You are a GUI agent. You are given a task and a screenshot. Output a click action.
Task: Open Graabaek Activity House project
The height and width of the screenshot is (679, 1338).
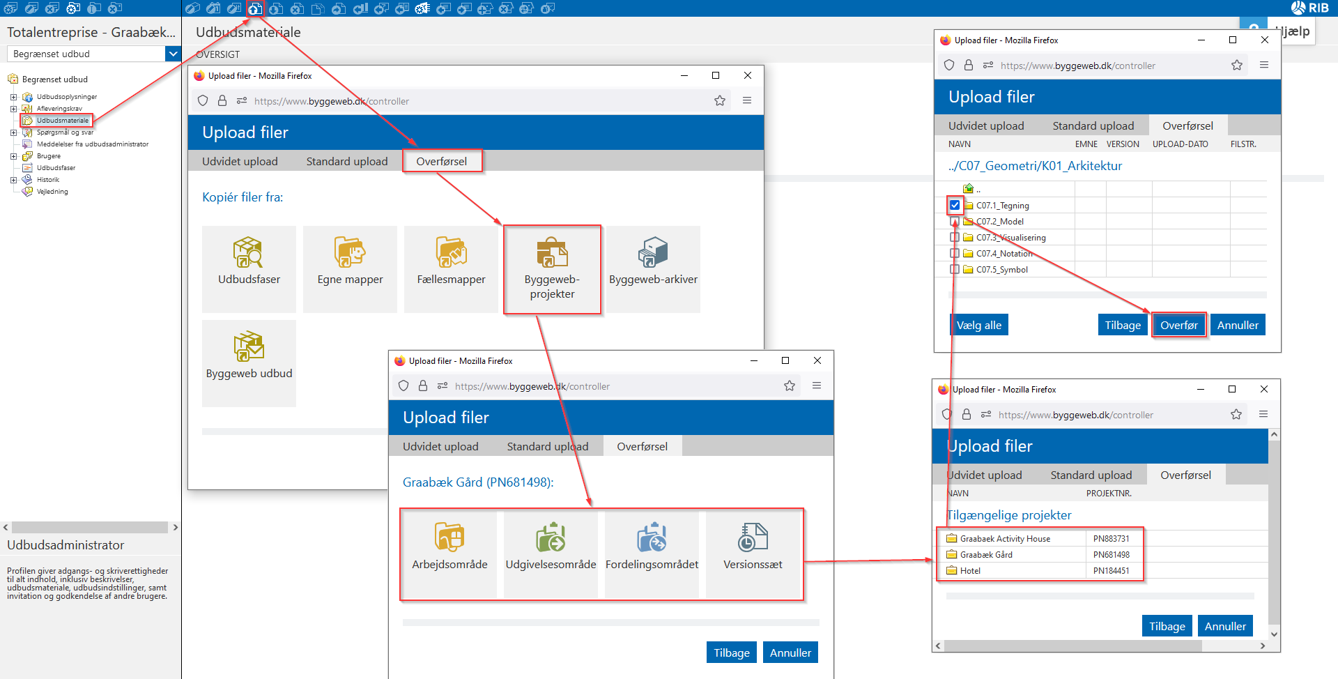pos(1005,538)
